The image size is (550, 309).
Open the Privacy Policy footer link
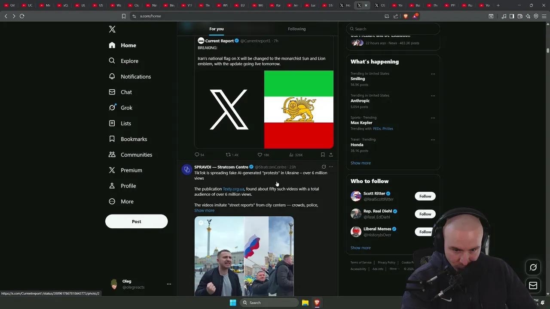[386, 263]
